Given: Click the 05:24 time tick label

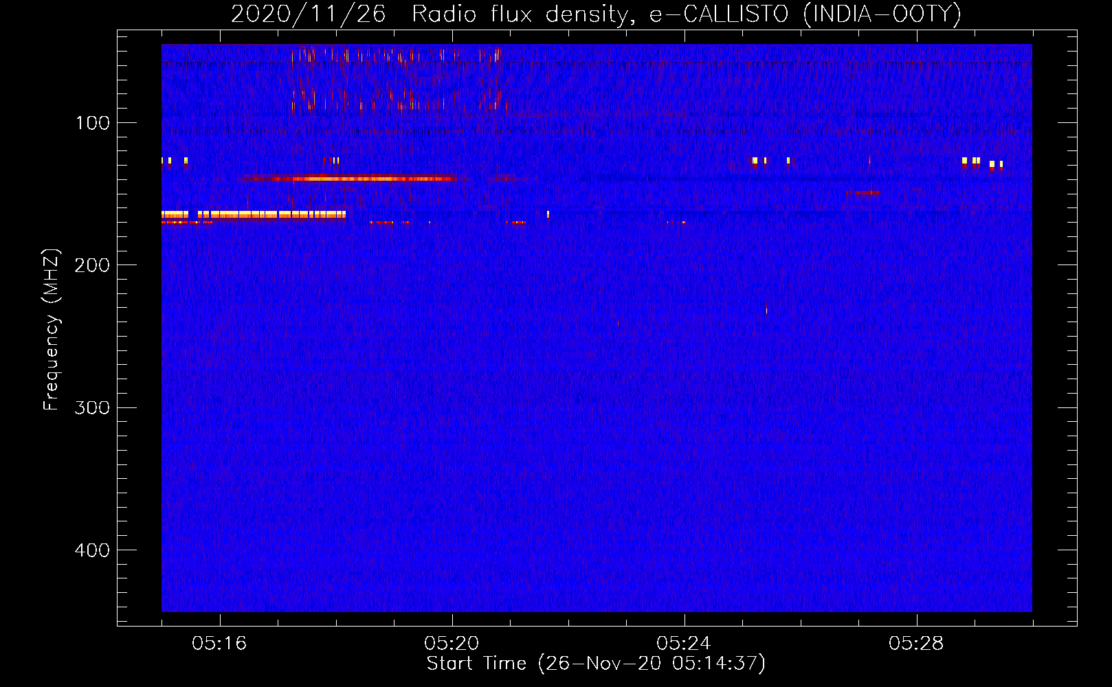Looking at the screenshot, I should click(684, 644).
